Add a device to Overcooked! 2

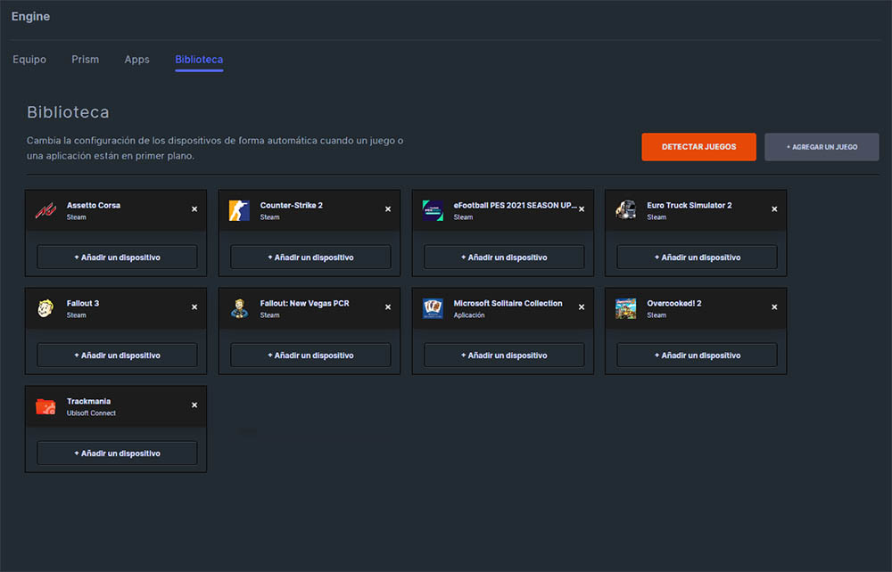point(697,355)
